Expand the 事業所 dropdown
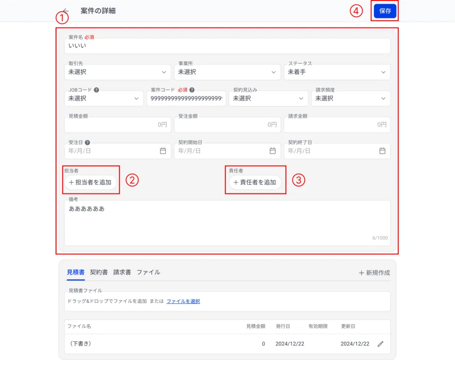This screenshot has width=455, height=367. tap(227, 72)
